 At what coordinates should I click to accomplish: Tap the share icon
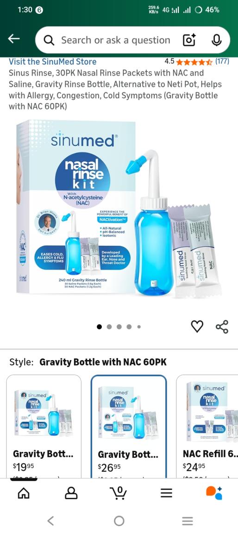tap(222, 327)
